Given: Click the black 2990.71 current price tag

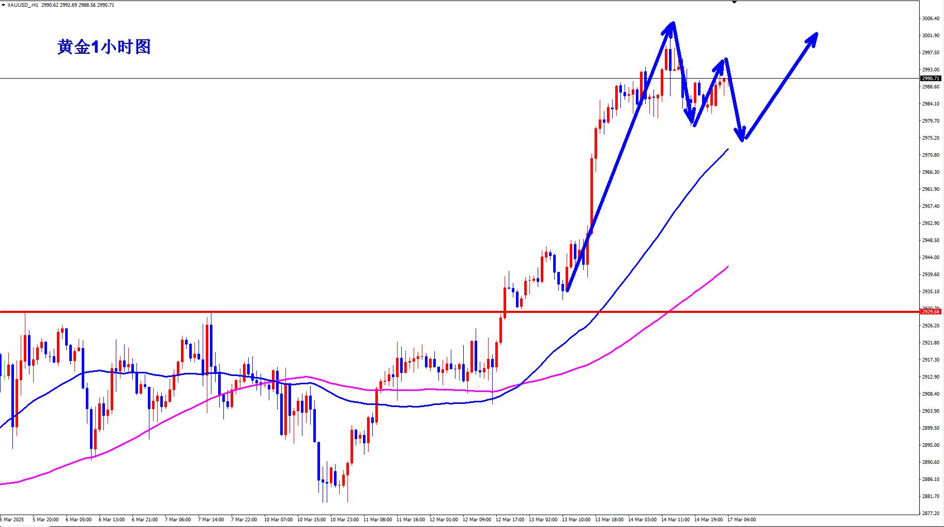Looking at the screenshot, I should coord(931,79).
